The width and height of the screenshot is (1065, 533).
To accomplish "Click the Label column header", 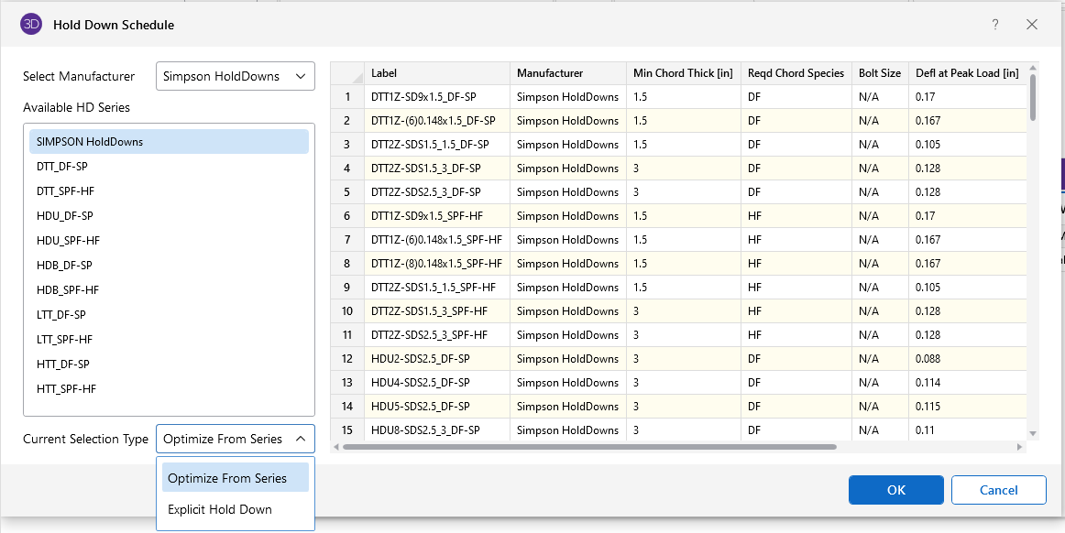I will click(436, 73).
